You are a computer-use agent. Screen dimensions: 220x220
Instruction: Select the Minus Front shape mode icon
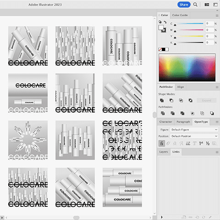pos(171,100)
